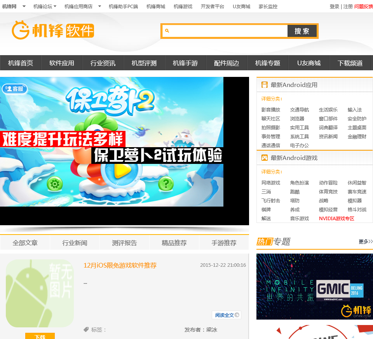Viewport: 373px width, 339px height.
Task: Open 机锋商城 in top bar
Action: (156, 7)
